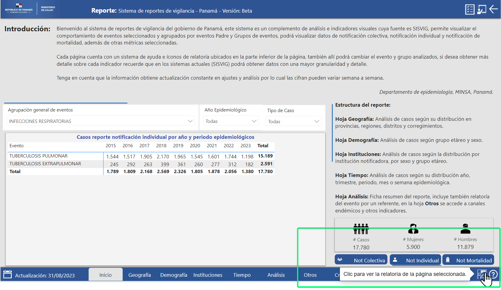Screen dimensions: 501x290
Task: Go to the Inicio tab
Action: click(105, 275)
